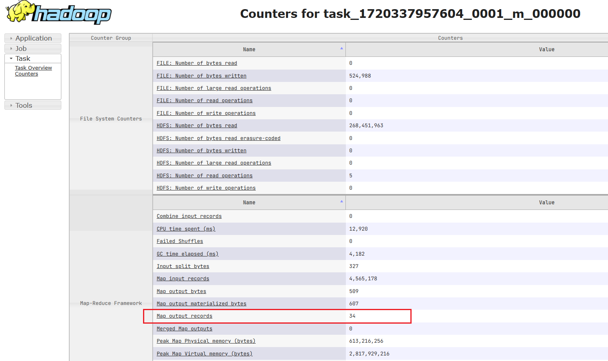Screen dimensions: 608x361
Task: Open CPU time spent (ms) counter
Action: point(186,229)
